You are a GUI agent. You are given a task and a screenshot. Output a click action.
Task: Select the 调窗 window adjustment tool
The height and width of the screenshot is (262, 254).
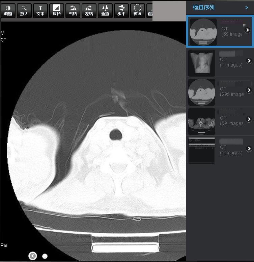pos(8,11)
